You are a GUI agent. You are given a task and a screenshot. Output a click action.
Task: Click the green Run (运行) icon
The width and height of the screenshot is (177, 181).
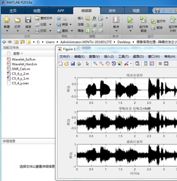(130, 19)
